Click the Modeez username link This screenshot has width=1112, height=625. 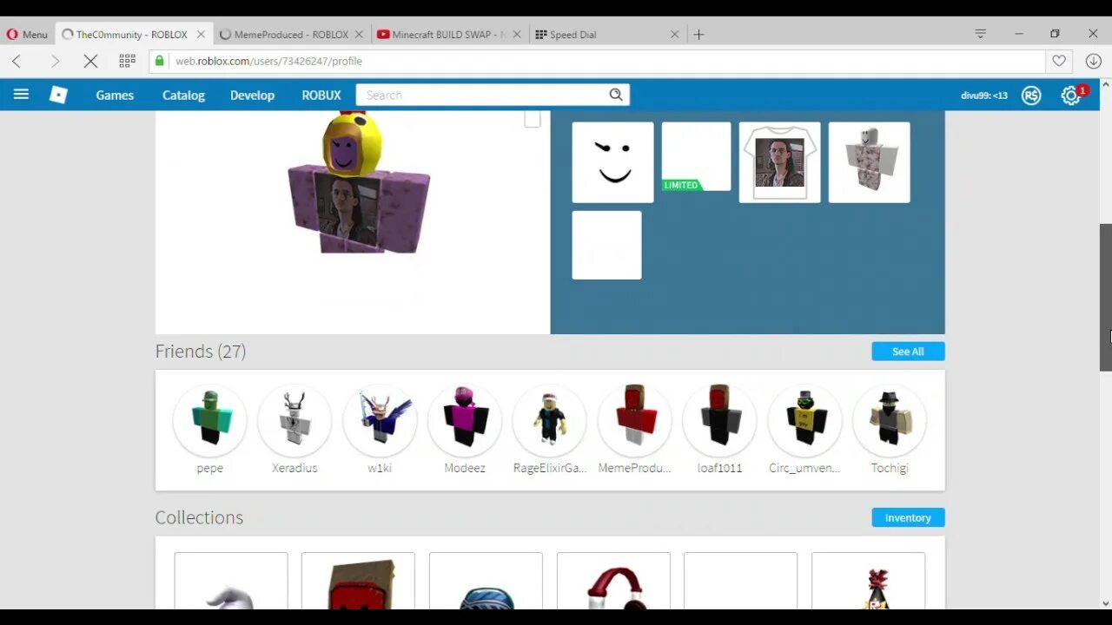tap(465, 468)
